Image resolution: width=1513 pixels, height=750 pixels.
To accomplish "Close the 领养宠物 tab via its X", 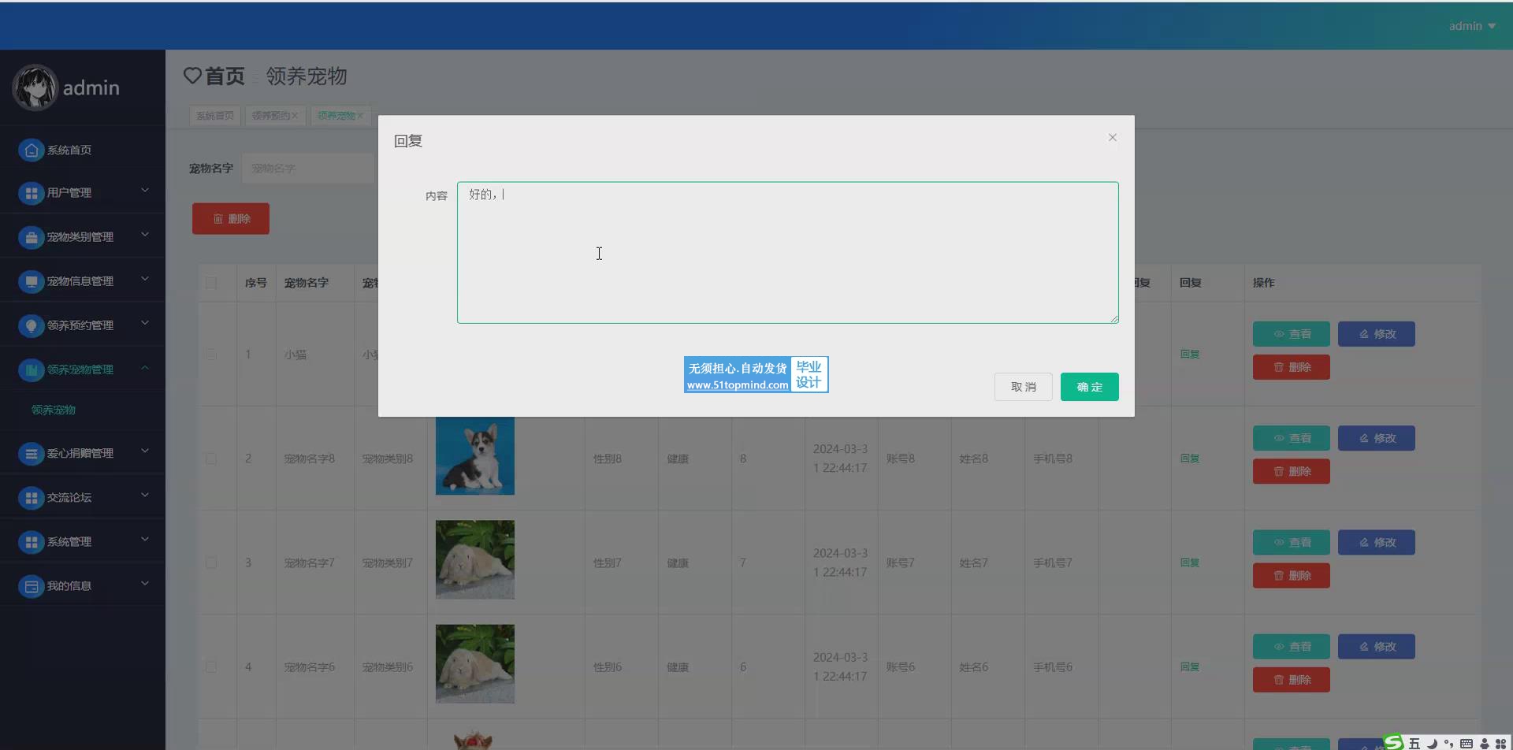I will pos(360,116).
